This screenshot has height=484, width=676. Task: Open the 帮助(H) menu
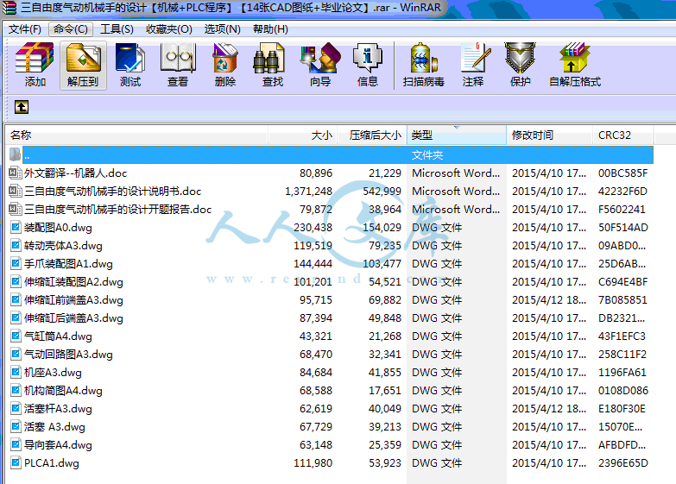point(270,29)
